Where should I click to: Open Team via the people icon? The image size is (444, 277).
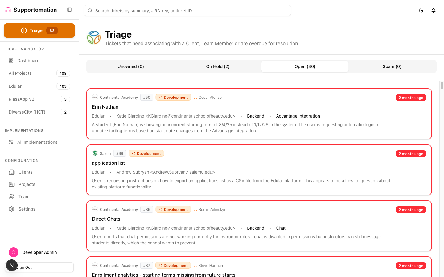[x=11, y=196]
